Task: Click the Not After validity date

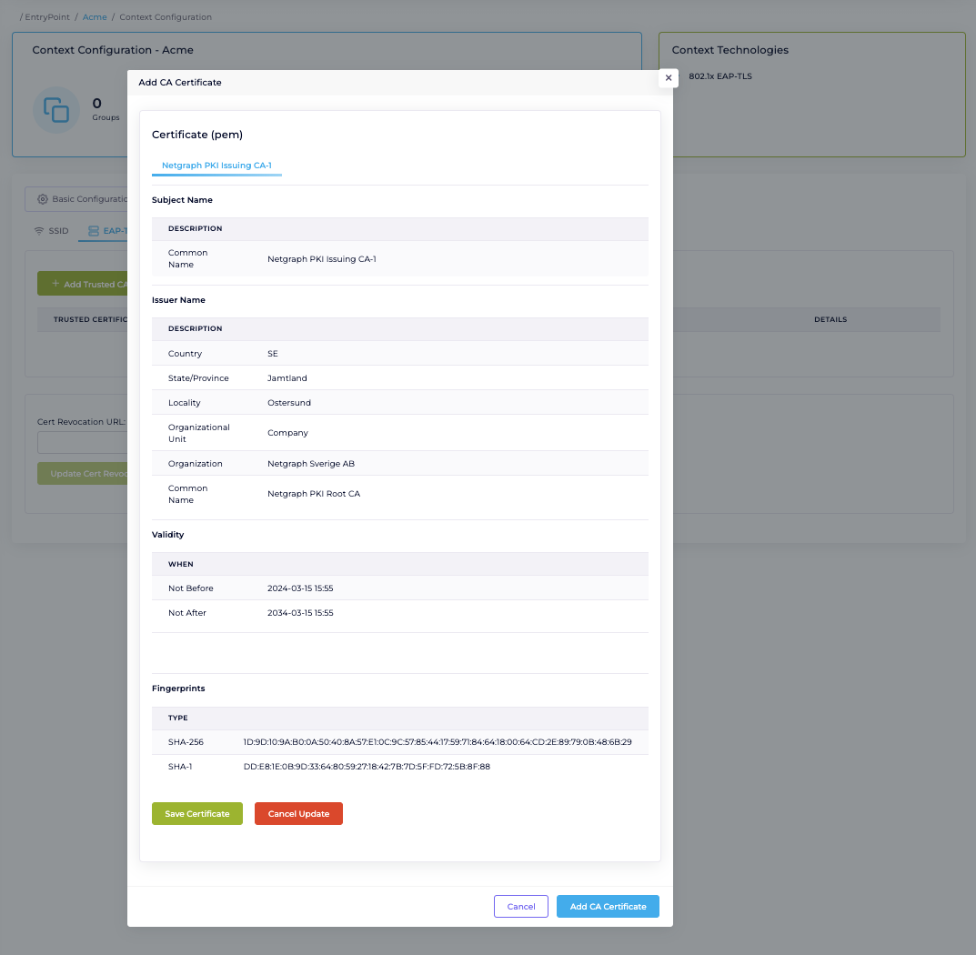Action: 300,613
